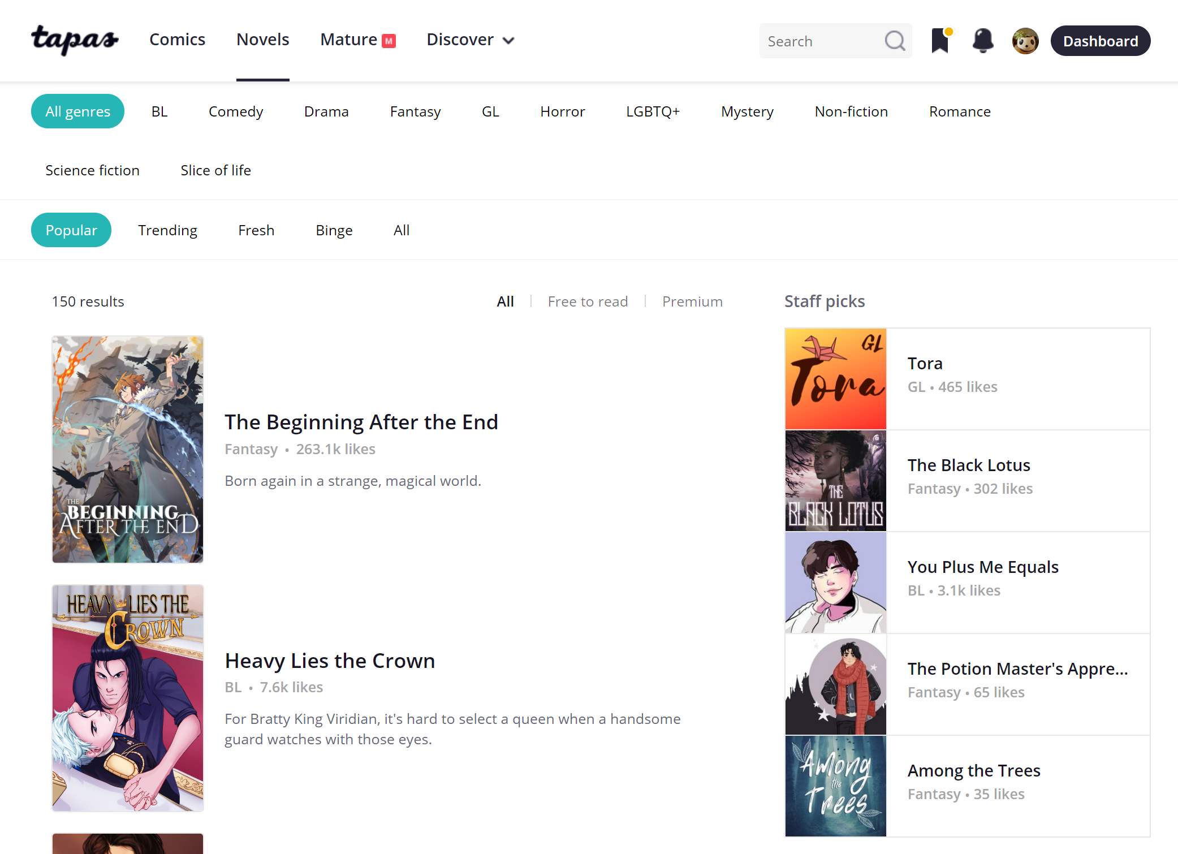
Task: Click 'GL • 465 likes' text
Action: coord(952,387)
